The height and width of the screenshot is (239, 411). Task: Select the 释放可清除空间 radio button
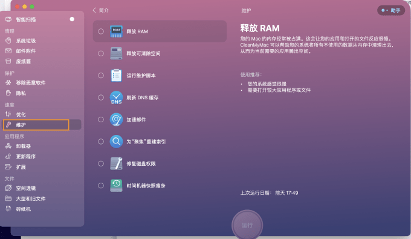coord(101,53)
